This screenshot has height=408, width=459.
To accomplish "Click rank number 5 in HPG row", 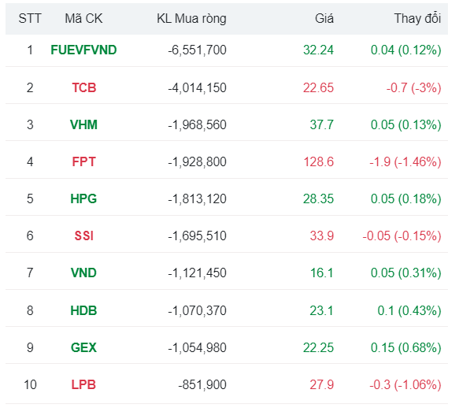I will (30, 198).
